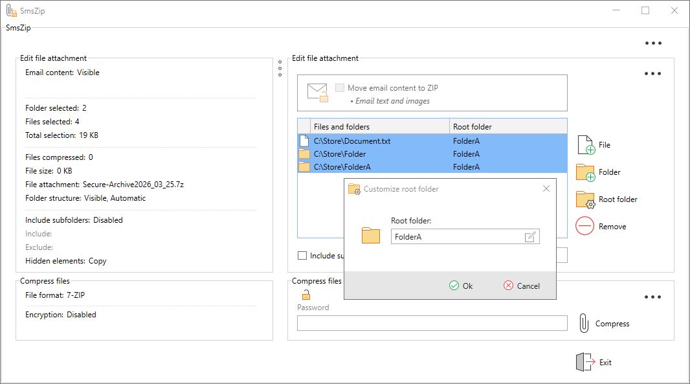The height and width of the screenshot is (384, 690).
Task: Click inside the Password input field
Action: [430, 322]
